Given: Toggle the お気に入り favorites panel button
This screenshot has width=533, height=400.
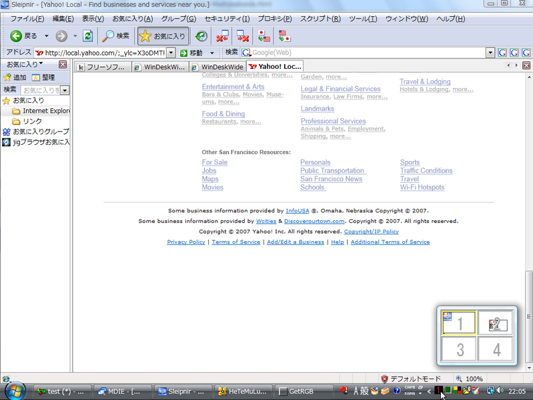Looking at the screenshot, I should 163,36.
